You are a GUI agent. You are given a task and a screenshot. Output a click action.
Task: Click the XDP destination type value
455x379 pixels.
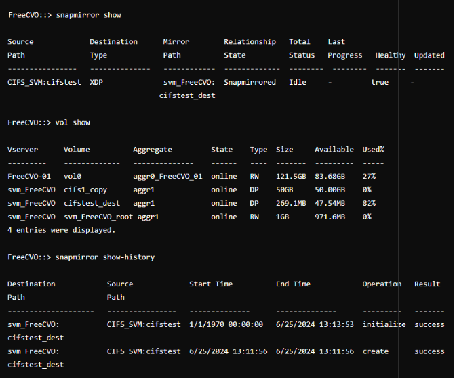click(96, 82)
